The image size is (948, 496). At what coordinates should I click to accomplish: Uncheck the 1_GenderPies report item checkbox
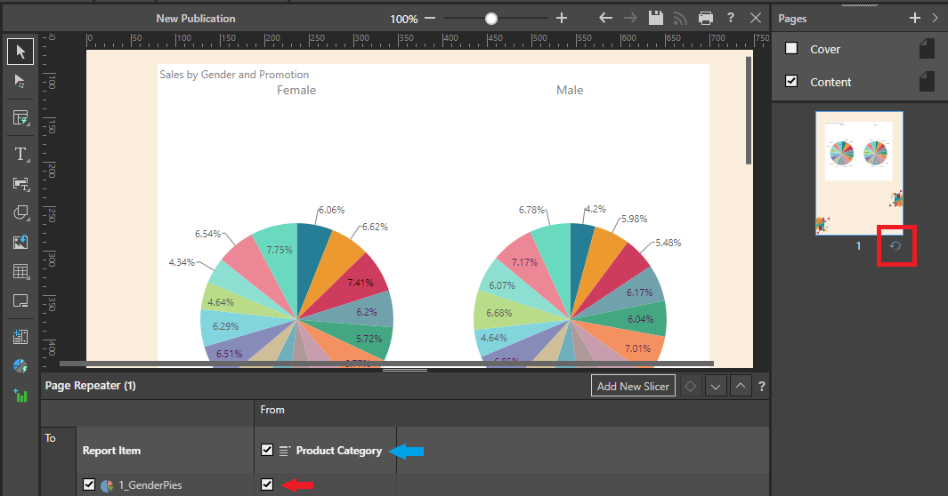pos(89,484)
